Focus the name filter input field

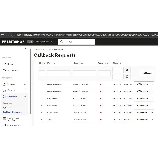[59, 73]
